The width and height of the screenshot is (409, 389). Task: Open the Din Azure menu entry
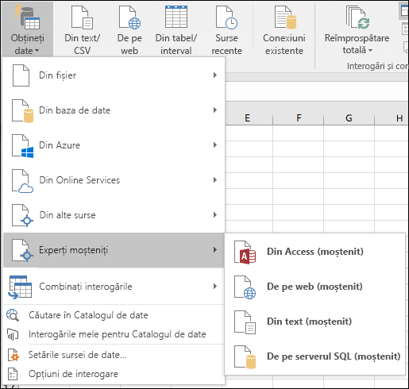(x=114, y=145)
